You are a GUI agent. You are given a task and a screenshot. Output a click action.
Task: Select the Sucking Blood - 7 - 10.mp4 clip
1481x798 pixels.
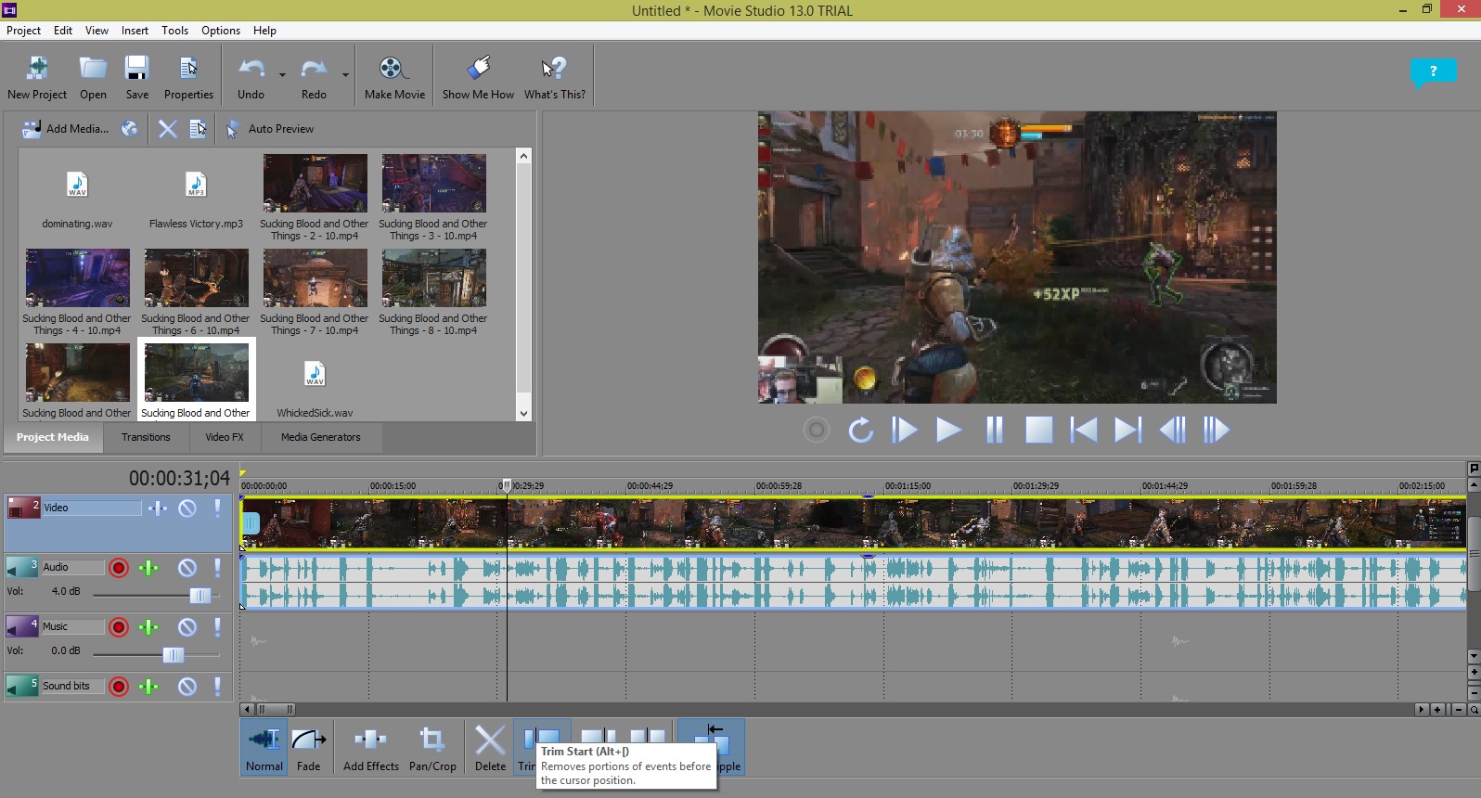(315, 292)
